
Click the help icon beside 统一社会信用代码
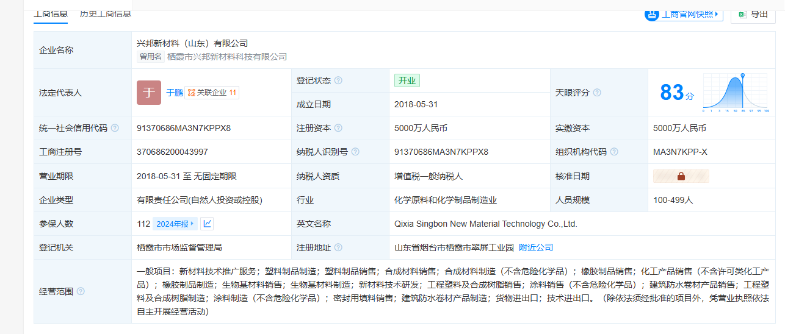click(x=115, y=128)
